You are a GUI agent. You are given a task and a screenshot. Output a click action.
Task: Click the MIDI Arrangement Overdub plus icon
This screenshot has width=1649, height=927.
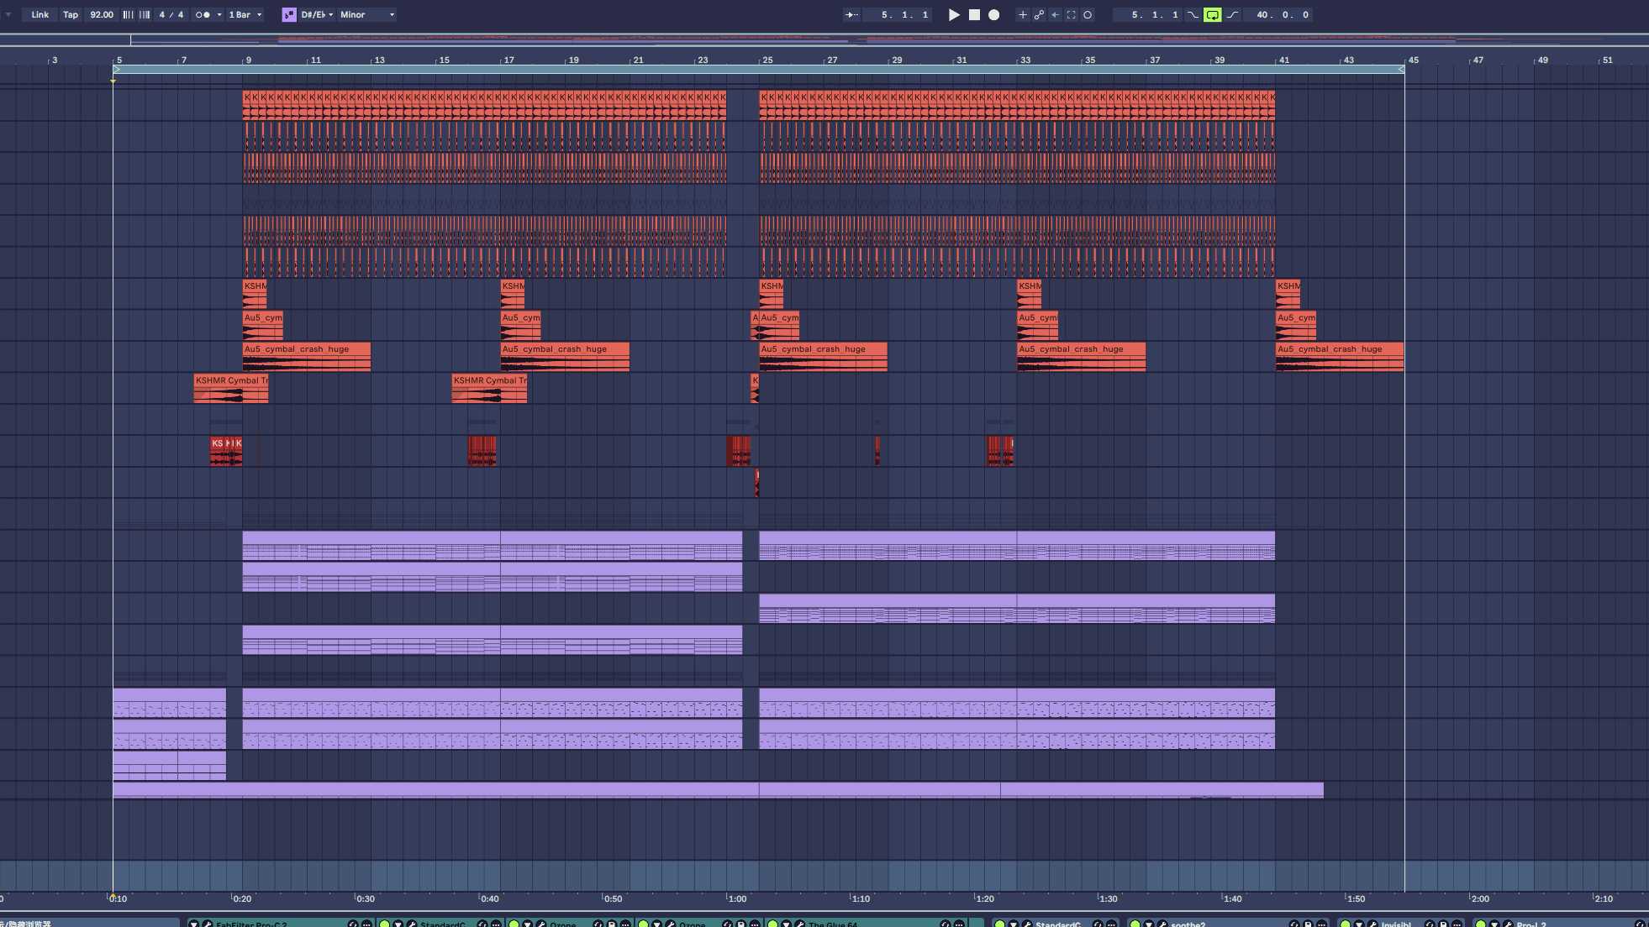(x=1022, y=14)
